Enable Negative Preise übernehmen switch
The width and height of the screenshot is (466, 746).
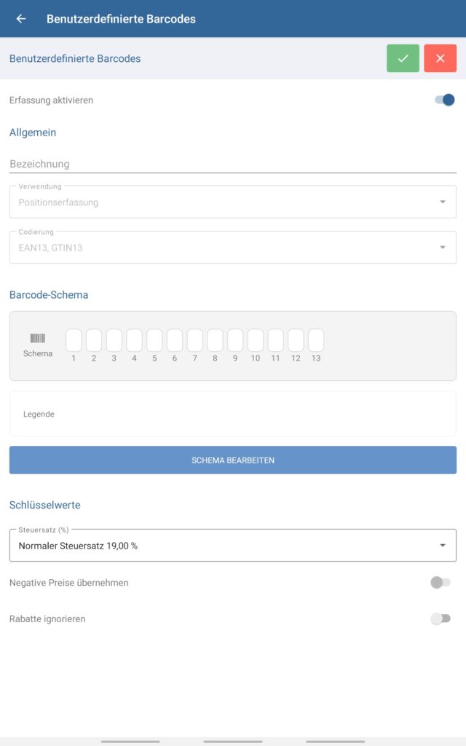point(440,582)
